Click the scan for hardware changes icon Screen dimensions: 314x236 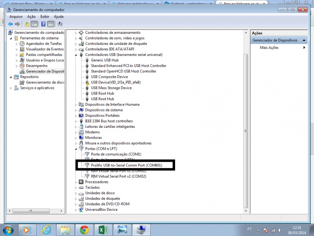pyautogui.click(x=60, y=24)
